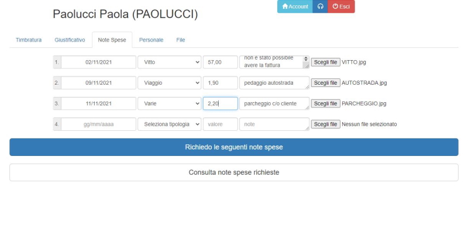This screenshot has height=236, width=468.
Task: Click Scegli file next to VITTO.jpg
Action: [325, 63]
